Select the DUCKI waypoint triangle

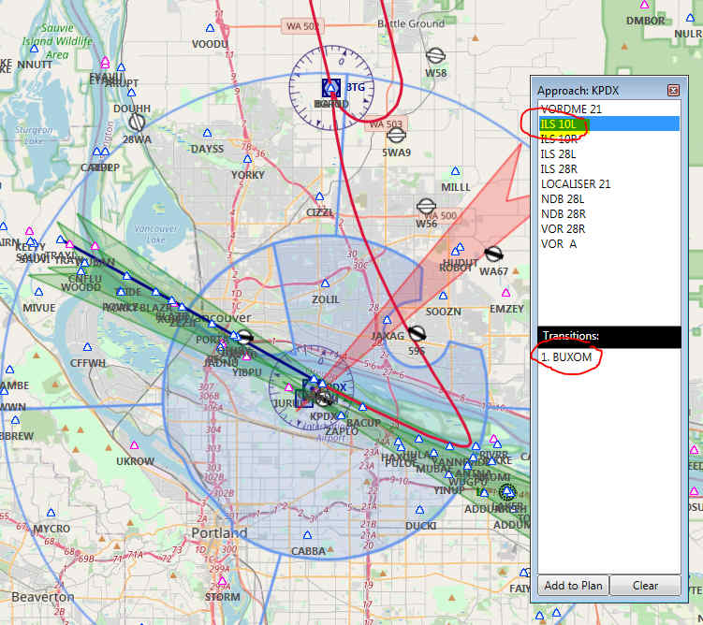(x=419, y=510)
